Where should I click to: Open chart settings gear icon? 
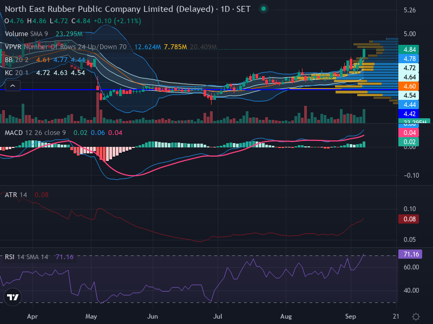(x=416, y=316)
